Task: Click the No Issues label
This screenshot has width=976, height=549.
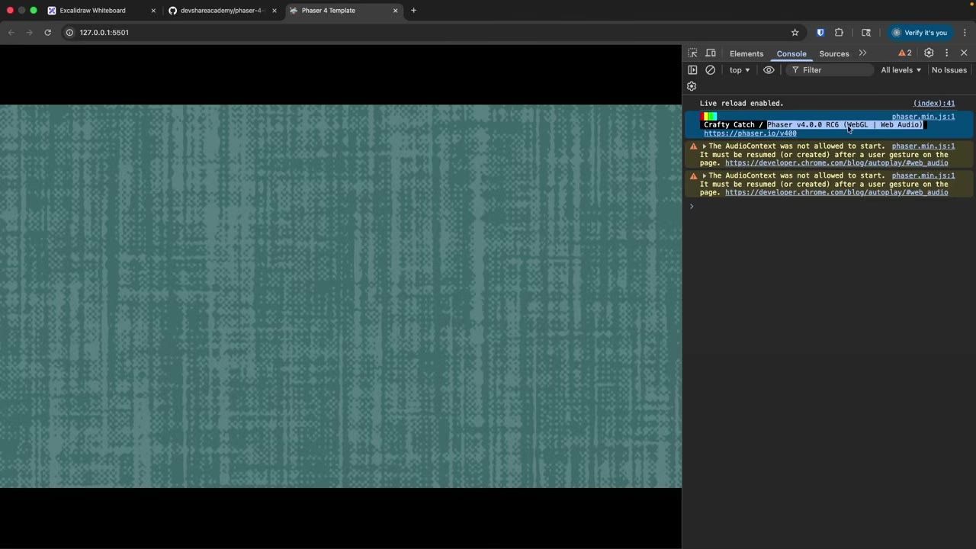Action: (949, 70)
